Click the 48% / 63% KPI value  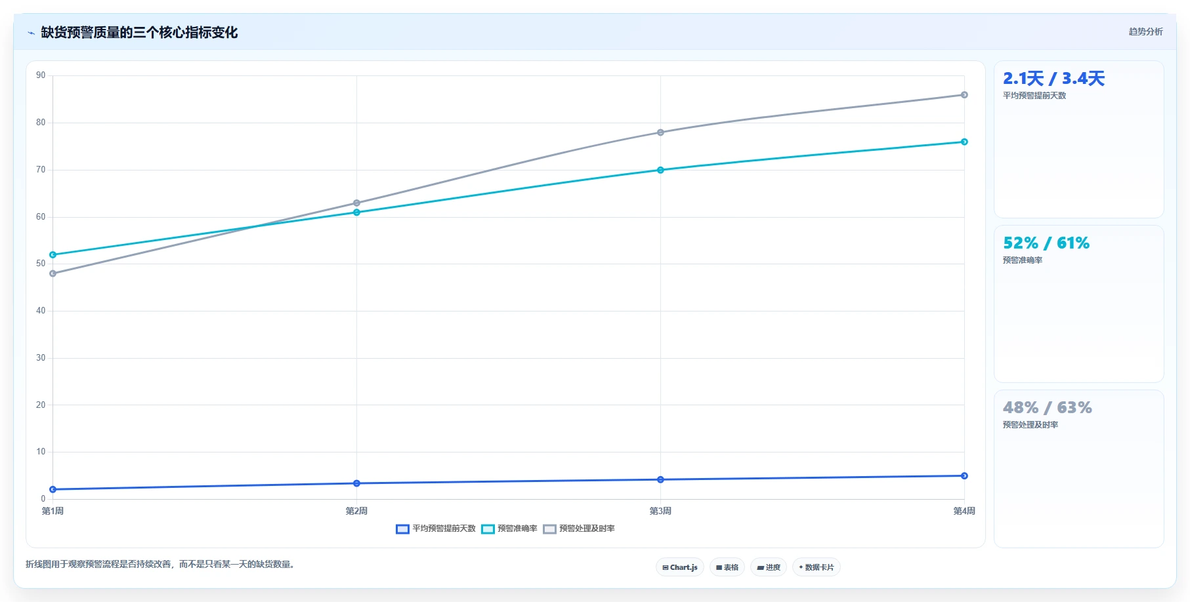click(x=1048, y=408)
